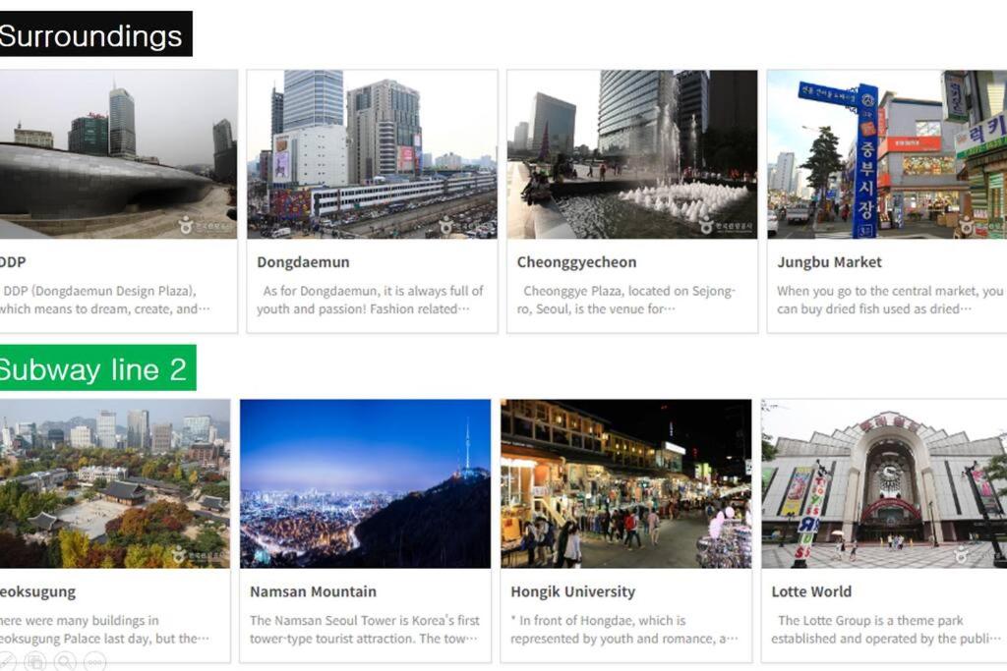
Task: Open the Lotte World entrance photo
Action: click(x=884, y=483)
